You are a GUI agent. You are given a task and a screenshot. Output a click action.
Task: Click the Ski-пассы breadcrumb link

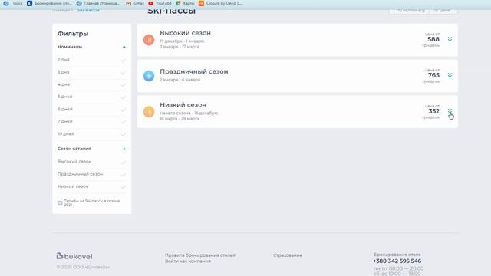point(88,10)
